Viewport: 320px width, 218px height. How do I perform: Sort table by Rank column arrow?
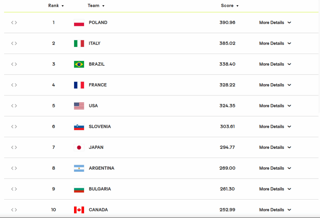[x=62, y=6]
